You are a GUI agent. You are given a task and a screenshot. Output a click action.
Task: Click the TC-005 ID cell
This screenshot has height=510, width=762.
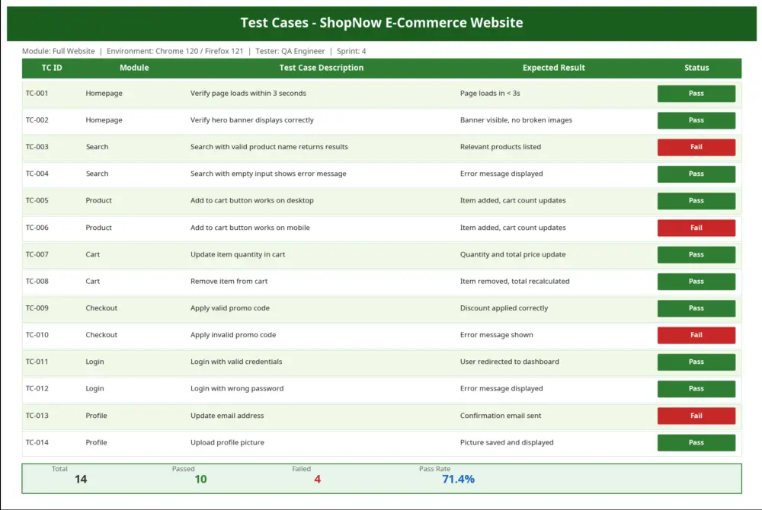(x=37, y=201)
